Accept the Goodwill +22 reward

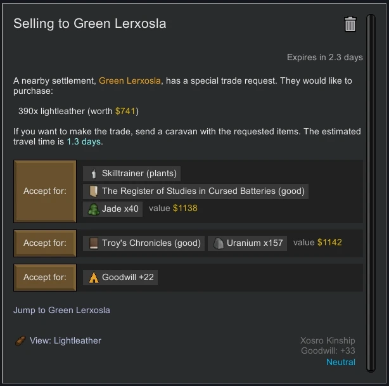coord(45,277)
